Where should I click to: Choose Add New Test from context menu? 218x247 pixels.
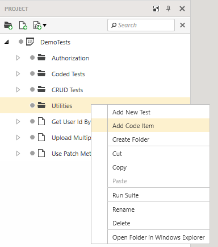point(150,112)
